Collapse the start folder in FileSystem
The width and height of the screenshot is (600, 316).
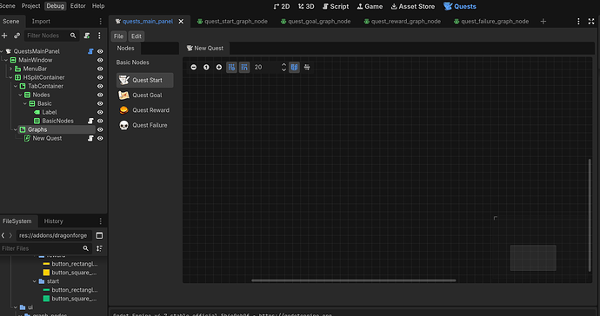tap(35, 281)
